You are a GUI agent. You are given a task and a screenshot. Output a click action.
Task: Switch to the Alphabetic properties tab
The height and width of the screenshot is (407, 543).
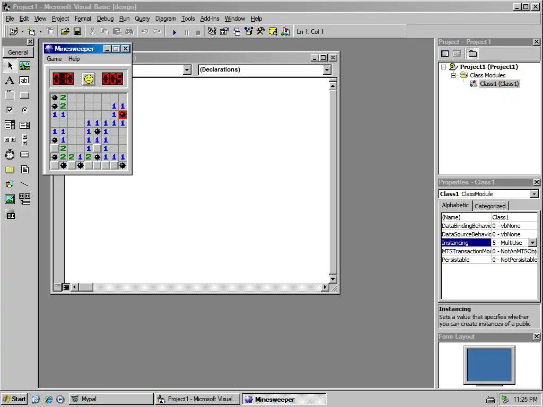point(455,205)
